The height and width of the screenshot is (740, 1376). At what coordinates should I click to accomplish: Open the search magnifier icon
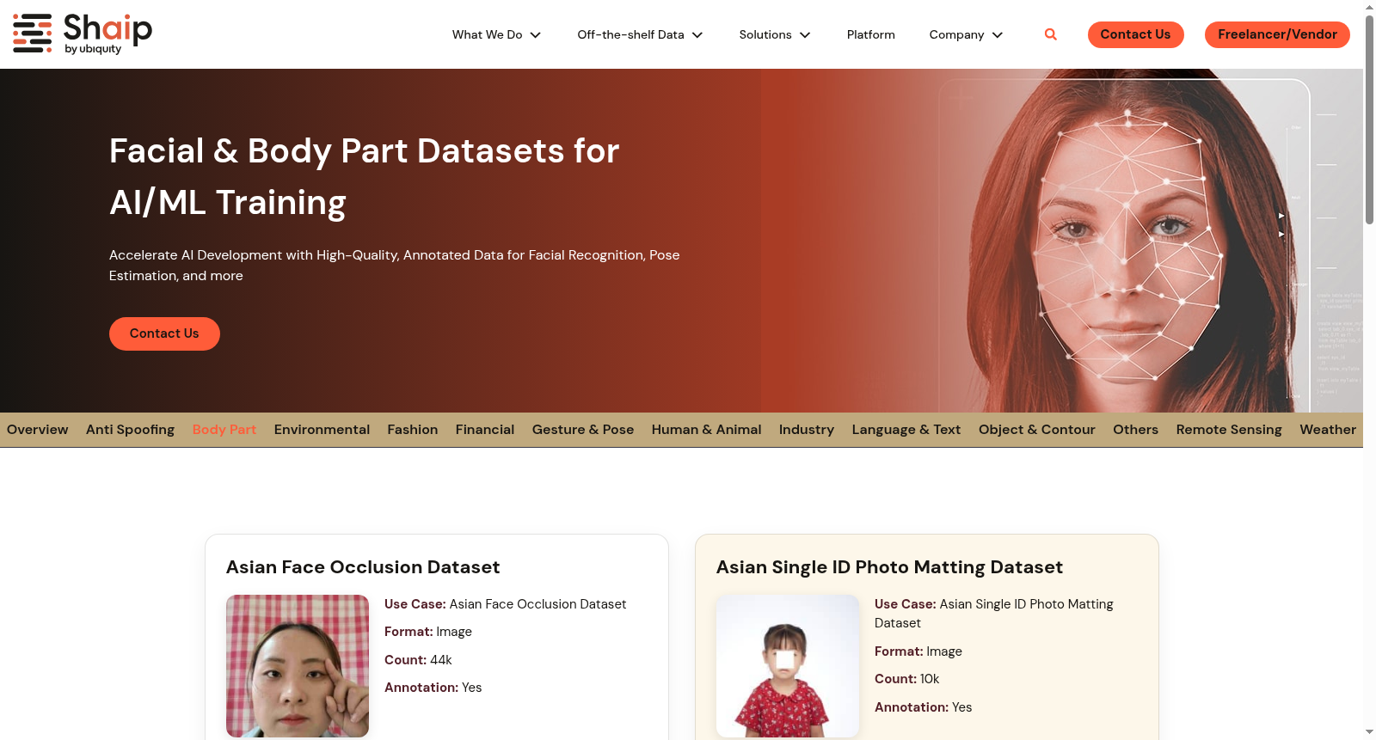tap(1050, 34)
